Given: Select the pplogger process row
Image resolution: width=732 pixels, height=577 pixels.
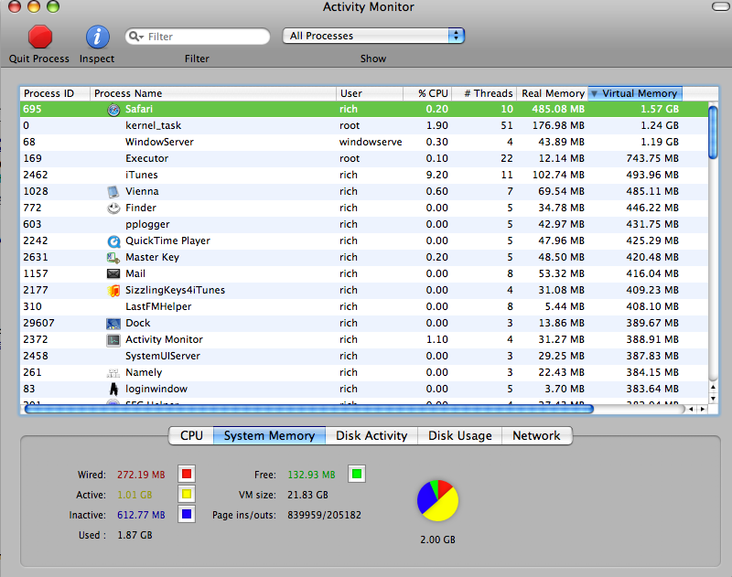Looking at the screenshot, I should (x=364, y=224).
